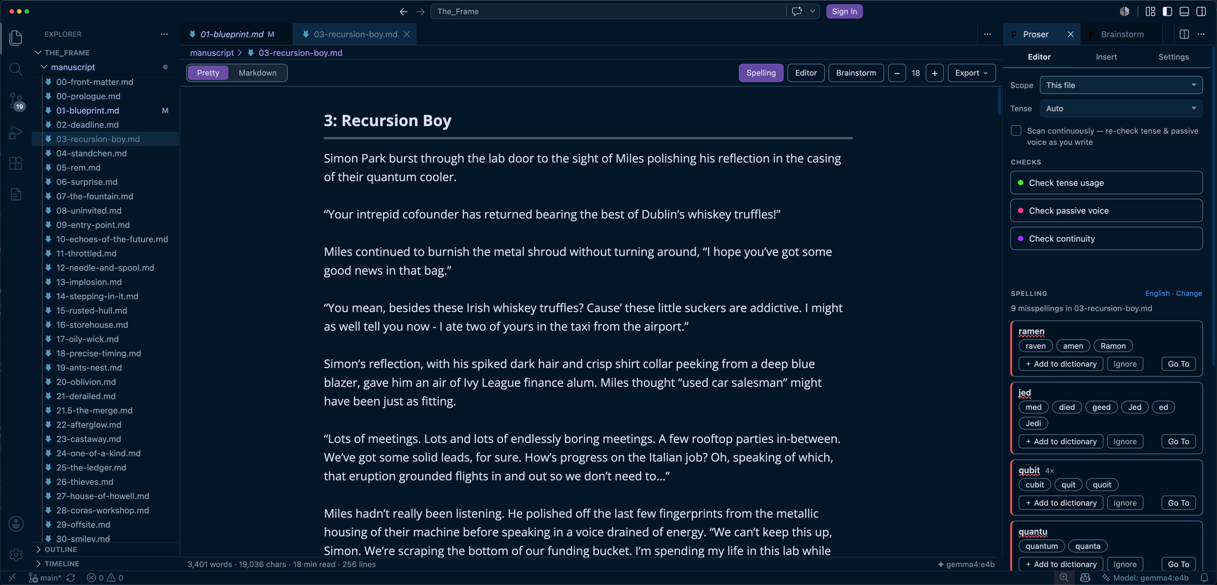Click the split layout icon in Proser panel
Screen dimensions: 1217x585
pos(1184,34)
